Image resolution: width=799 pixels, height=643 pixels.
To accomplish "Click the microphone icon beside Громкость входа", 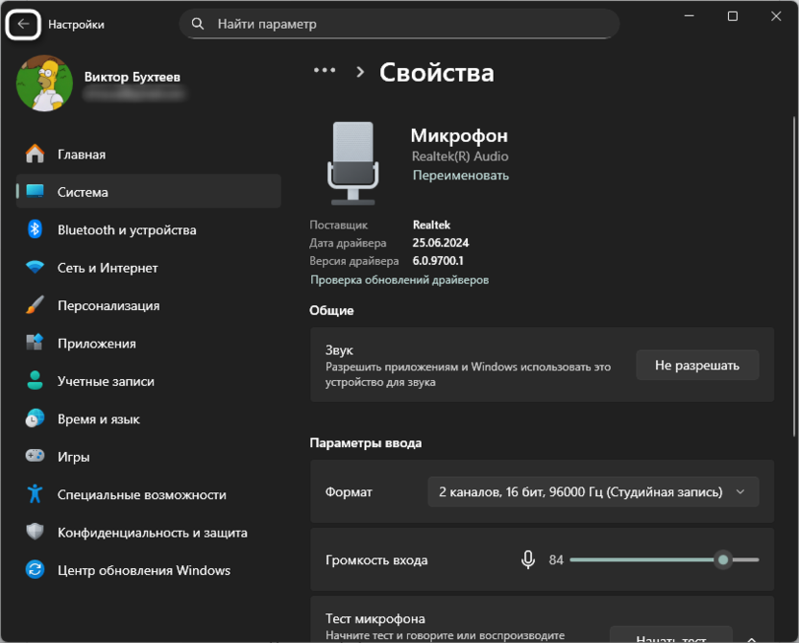I will (528, 559).
